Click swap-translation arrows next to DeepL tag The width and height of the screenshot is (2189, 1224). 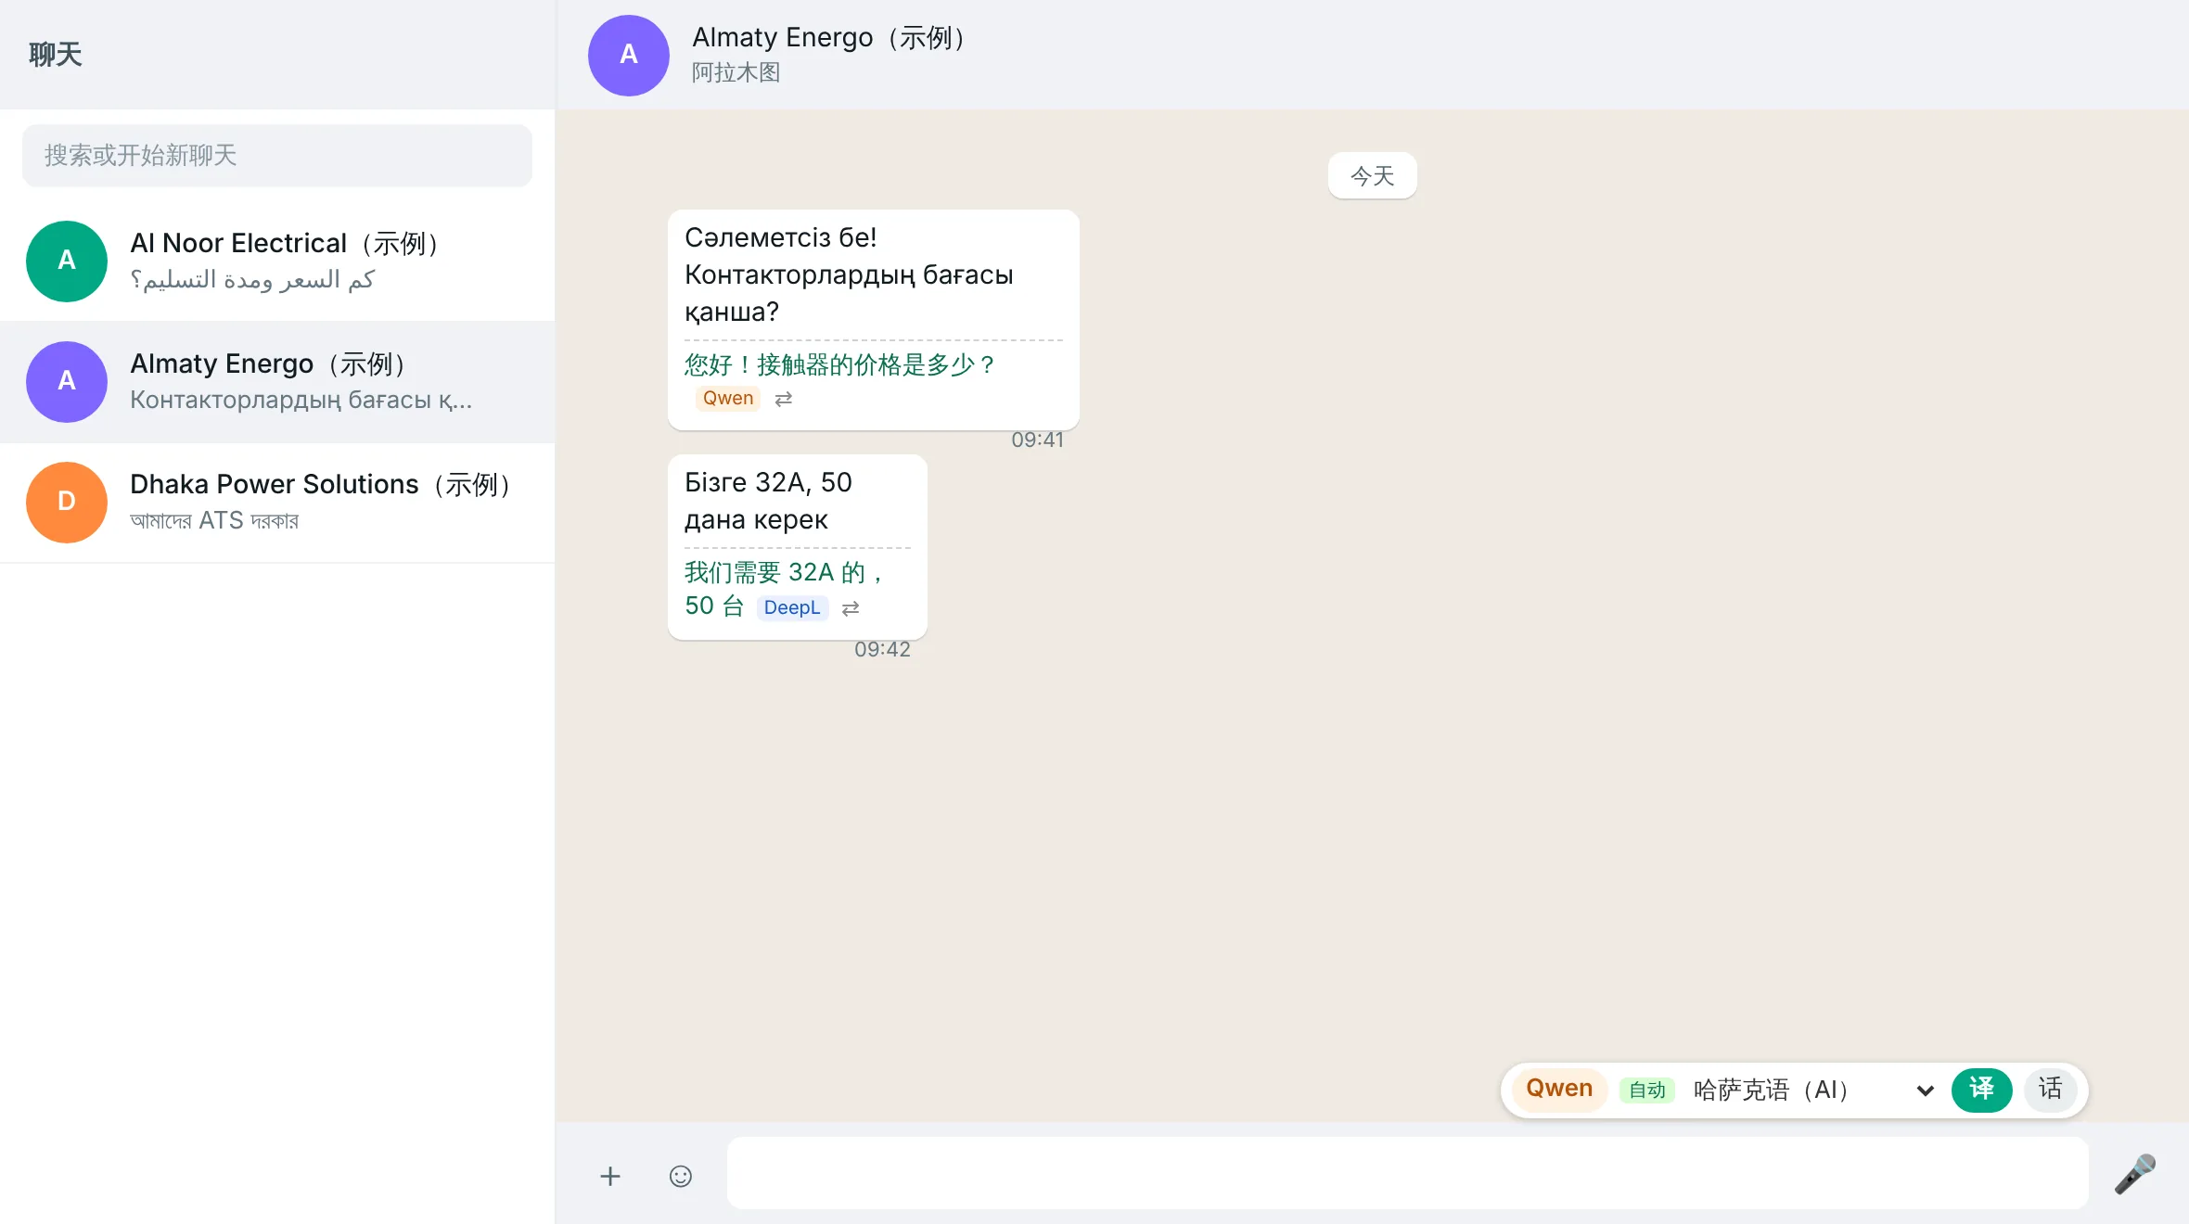(x=851, y=607)
